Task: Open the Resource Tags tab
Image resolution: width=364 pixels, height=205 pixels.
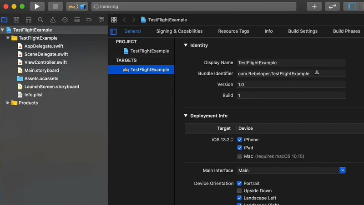Action: (233, 31)
